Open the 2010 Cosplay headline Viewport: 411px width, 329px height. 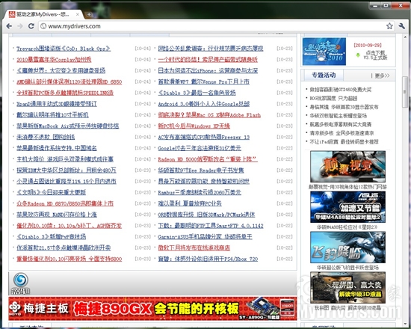coord(54,60)
